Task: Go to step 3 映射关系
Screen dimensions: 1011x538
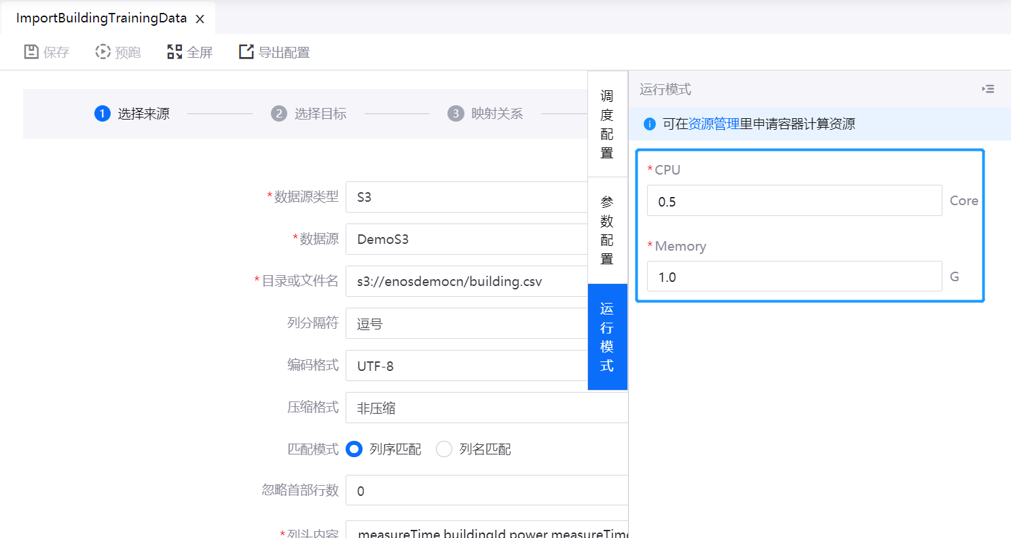Action: pos(485,113)
